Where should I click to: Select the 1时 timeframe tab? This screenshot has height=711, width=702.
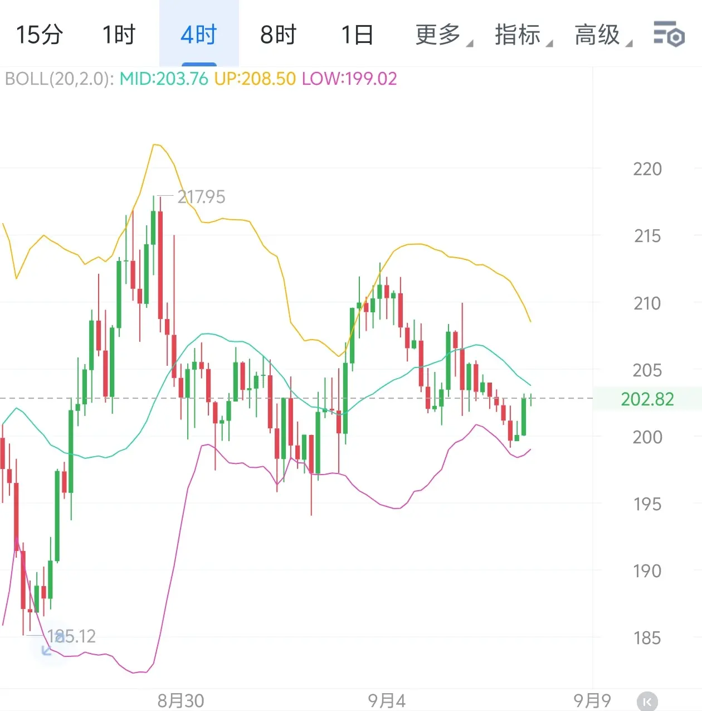[x=119, y=35]
